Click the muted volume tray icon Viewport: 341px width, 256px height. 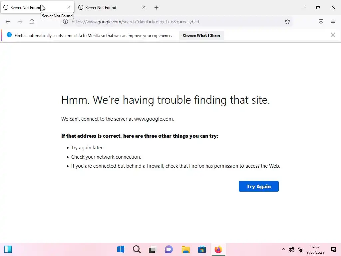point(300,249)
